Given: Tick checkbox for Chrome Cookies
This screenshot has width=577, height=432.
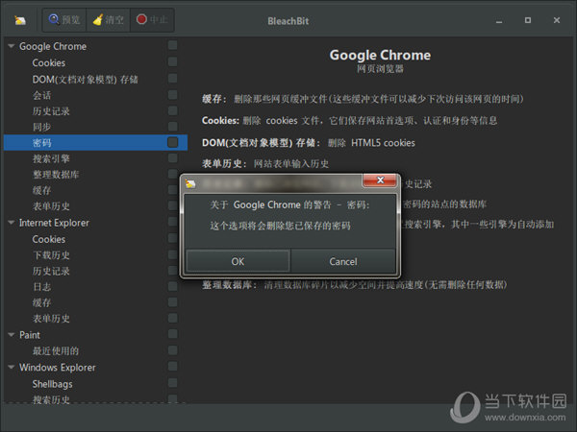Looking at the screenshot, I should click(x=172, y=61).
